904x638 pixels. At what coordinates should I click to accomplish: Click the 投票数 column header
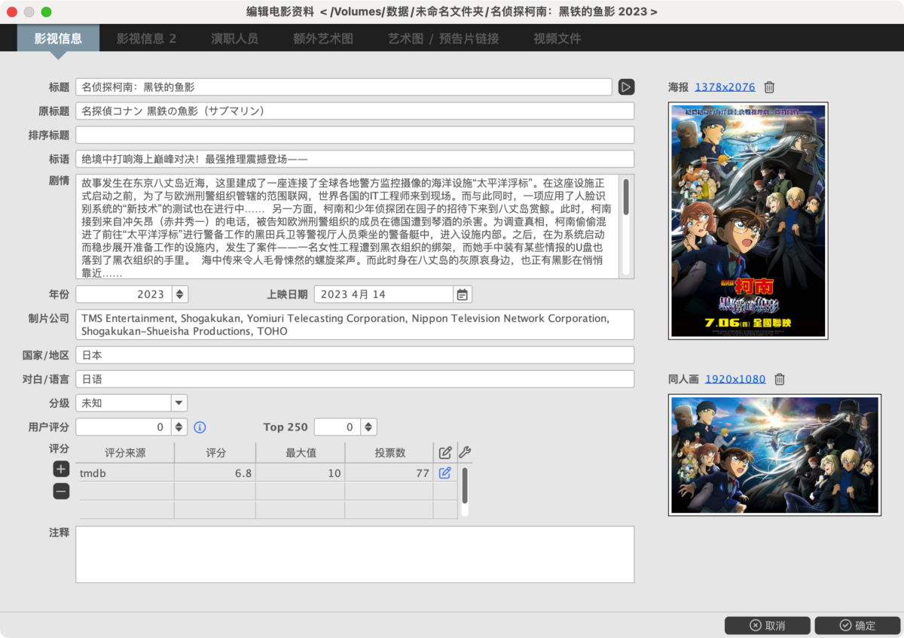click(x=389, y=453)
